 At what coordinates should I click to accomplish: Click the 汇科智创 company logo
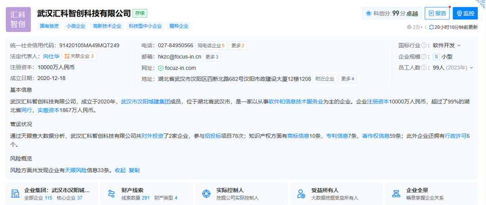(x=18, y=19)
